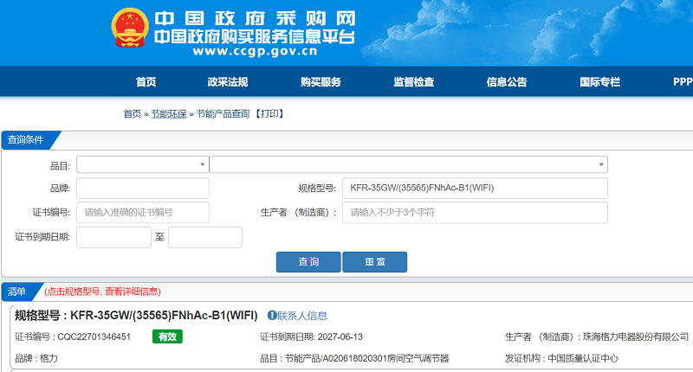Click the expiry date 2027-06-13
Viewport: 693px width, 372px height.
click(x=340, y=337)
